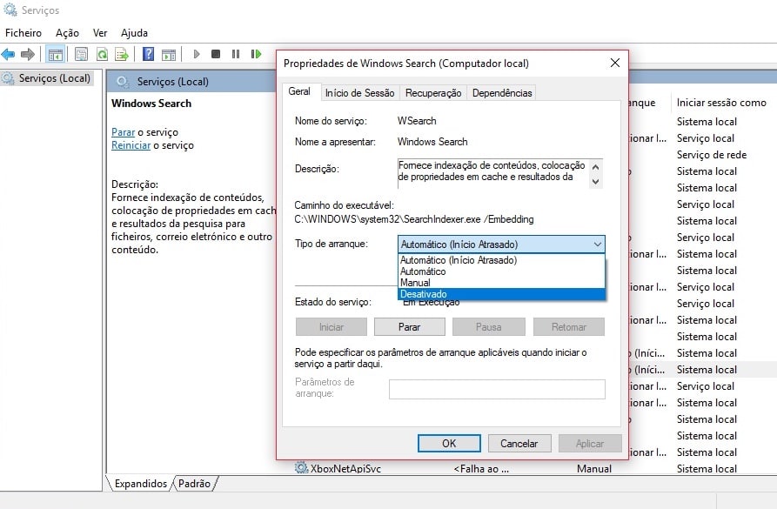The width and height of the screenshot is (777, 509).
Task: Choose Automático startup type option
Action: [501, 271]
